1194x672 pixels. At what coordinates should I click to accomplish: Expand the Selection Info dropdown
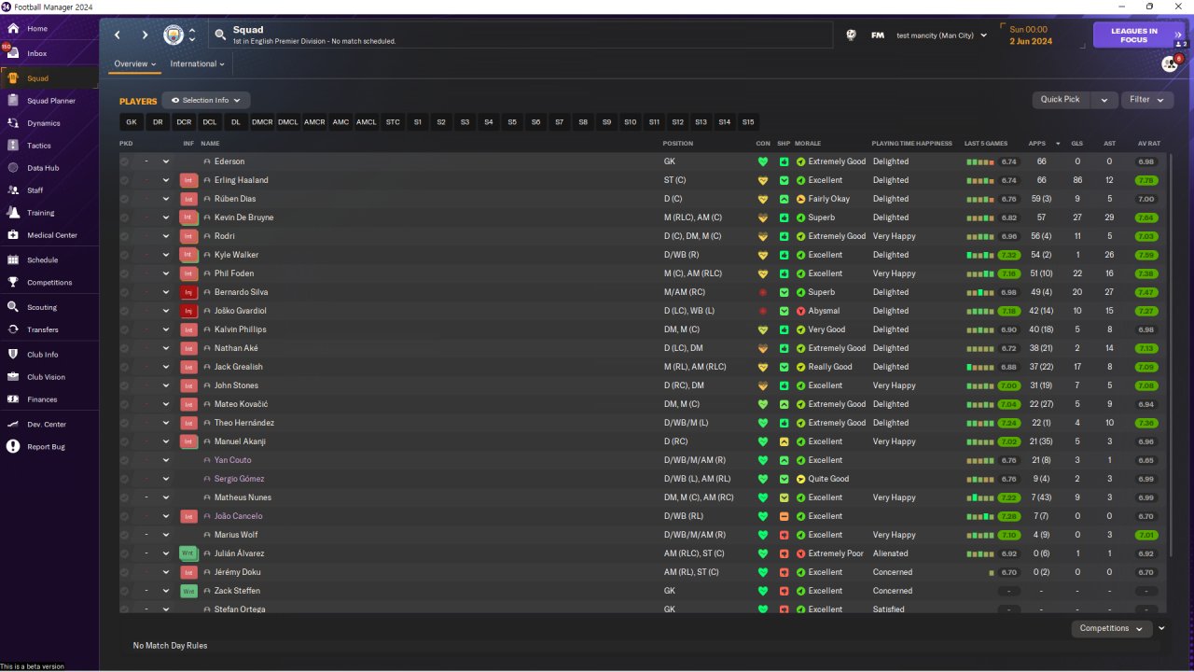pyautogui.click(x=206, y=100)
